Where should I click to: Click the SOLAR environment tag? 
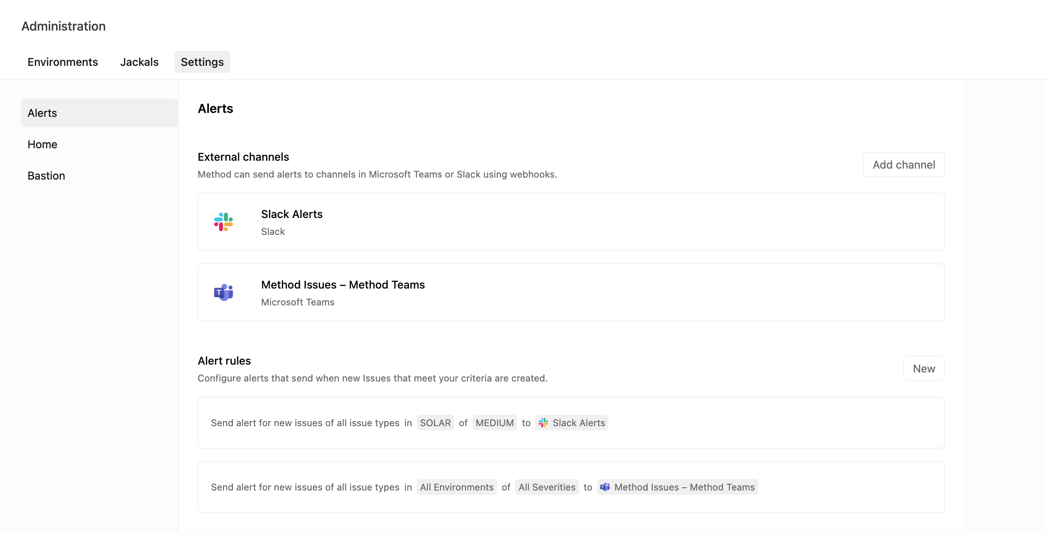tap(435, 423)
